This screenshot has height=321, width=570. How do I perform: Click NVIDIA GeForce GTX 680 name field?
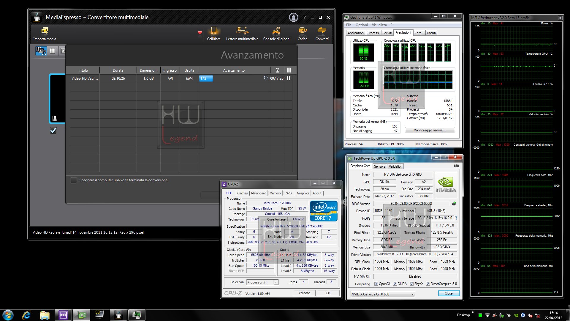click(403, 174)
